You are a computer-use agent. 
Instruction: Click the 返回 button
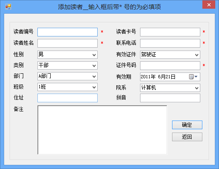pyautogui.click(x=187, y=137)
